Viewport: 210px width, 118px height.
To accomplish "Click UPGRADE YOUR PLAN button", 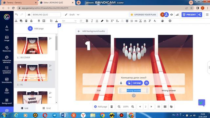I will [143, 14].
